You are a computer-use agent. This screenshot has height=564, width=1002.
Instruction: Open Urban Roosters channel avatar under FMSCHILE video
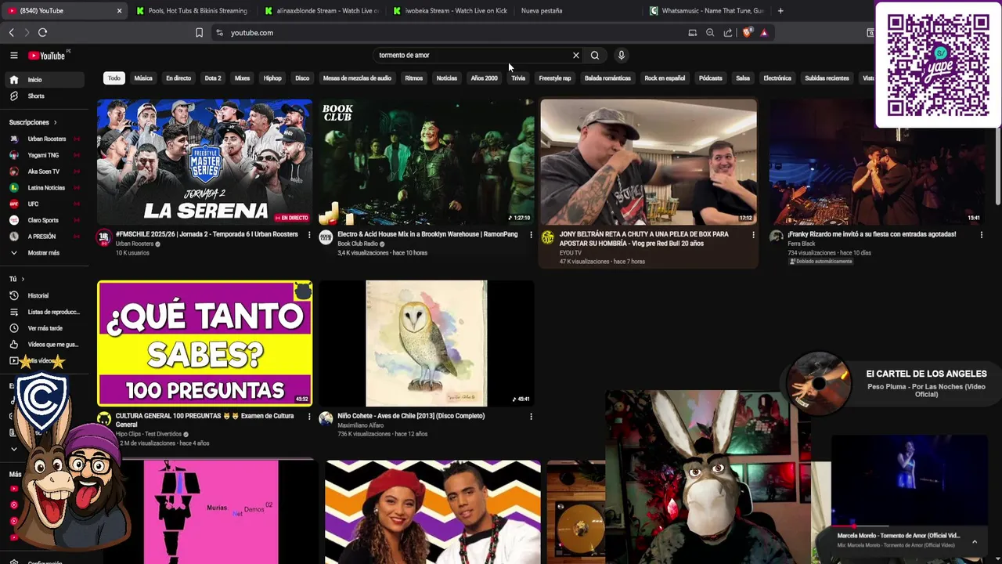[x=104, y=237]
